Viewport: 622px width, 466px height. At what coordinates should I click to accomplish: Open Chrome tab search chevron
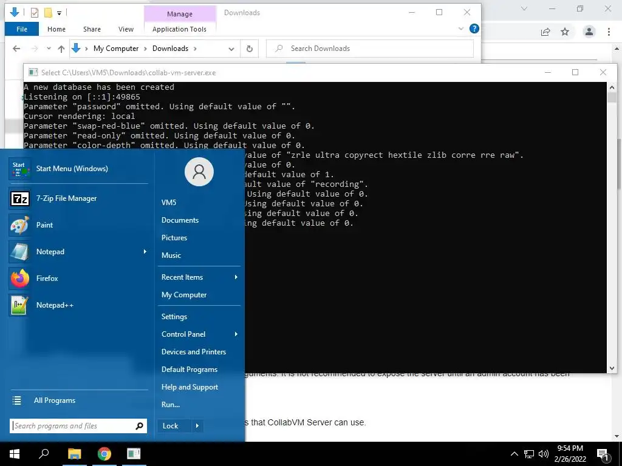coord(524,8)
